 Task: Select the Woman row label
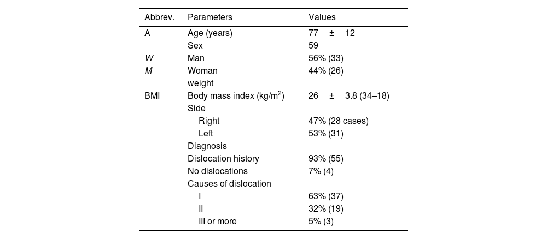[202, 71]
